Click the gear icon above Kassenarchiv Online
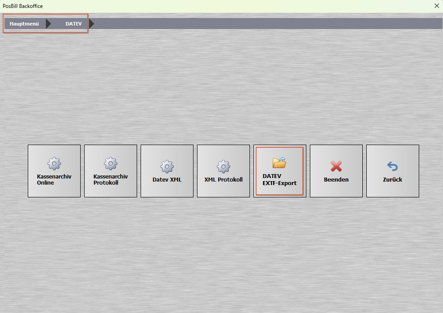 [x=54, y=164]
